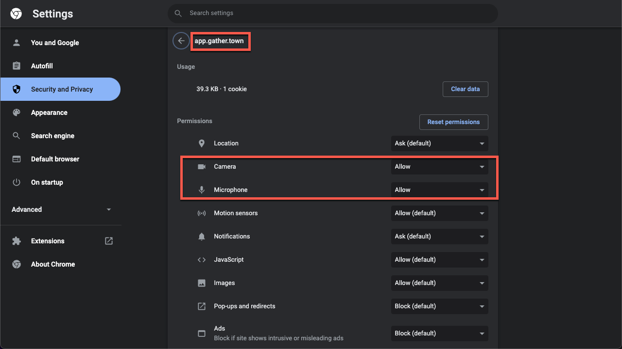Open the Notifications permission dropdown
This screenshot has width=622, height=349.
(x=439, y=237)
